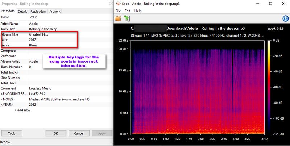This screenshot has width=290, height=146.
Task: Click the Tools button
Action: 12,133
